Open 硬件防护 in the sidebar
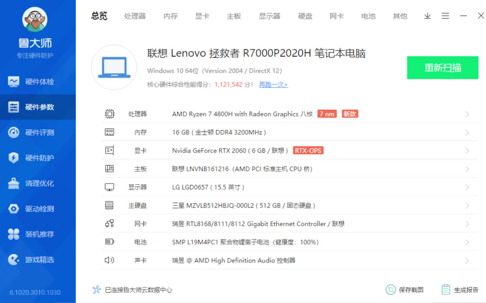Viewport: 486px width, 303px height. click(38, 158)
